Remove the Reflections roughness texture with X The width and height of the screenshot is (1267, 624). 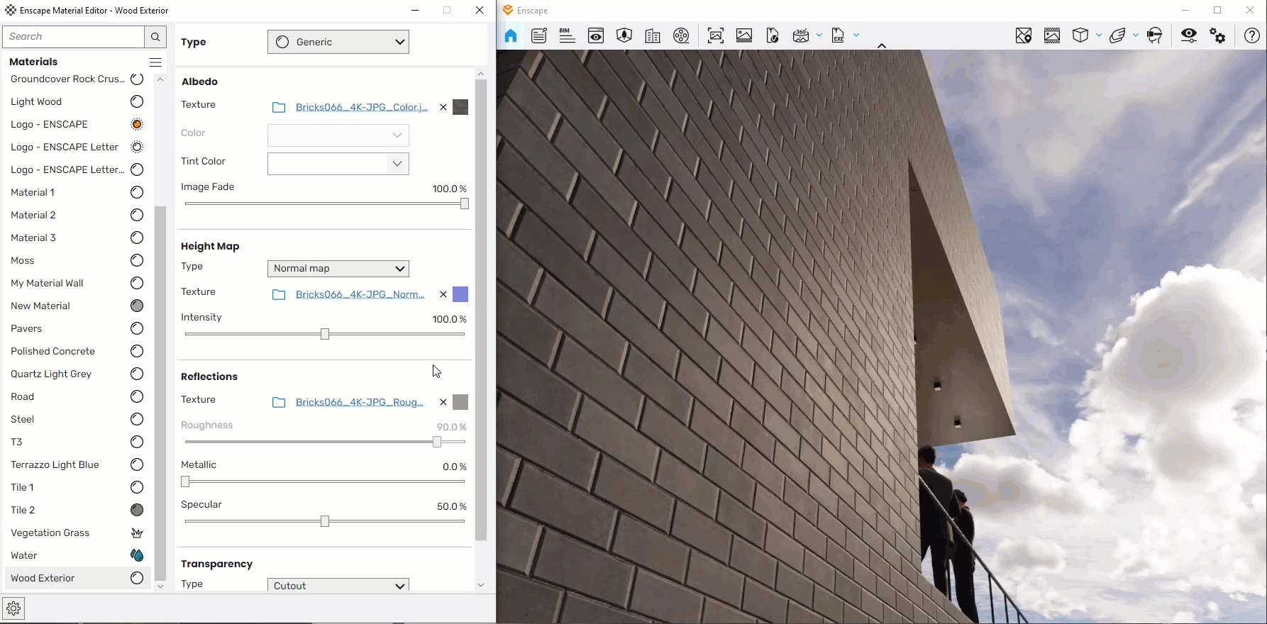(x=443, y=402)
